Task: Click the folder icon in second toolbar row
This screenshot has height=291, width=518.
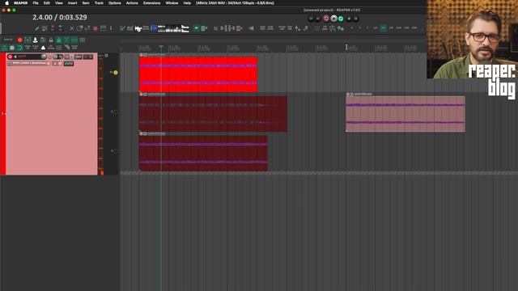Action: (43, 40)
